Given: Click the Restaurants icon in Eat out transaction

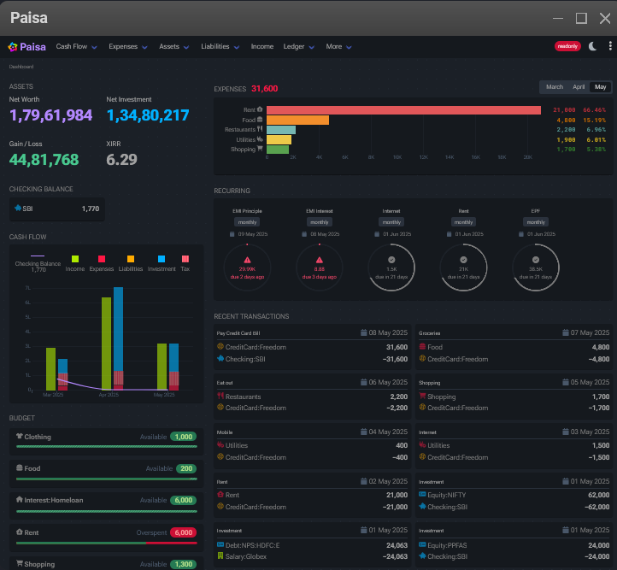Looking at the screenshot, I should click(x=220, y=397).
